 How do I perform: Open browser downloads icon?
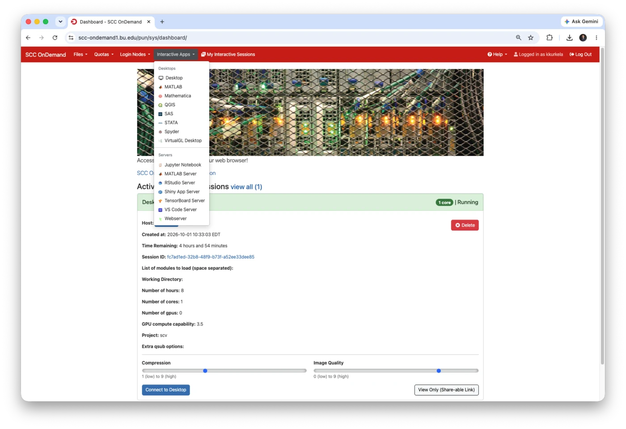569,38
